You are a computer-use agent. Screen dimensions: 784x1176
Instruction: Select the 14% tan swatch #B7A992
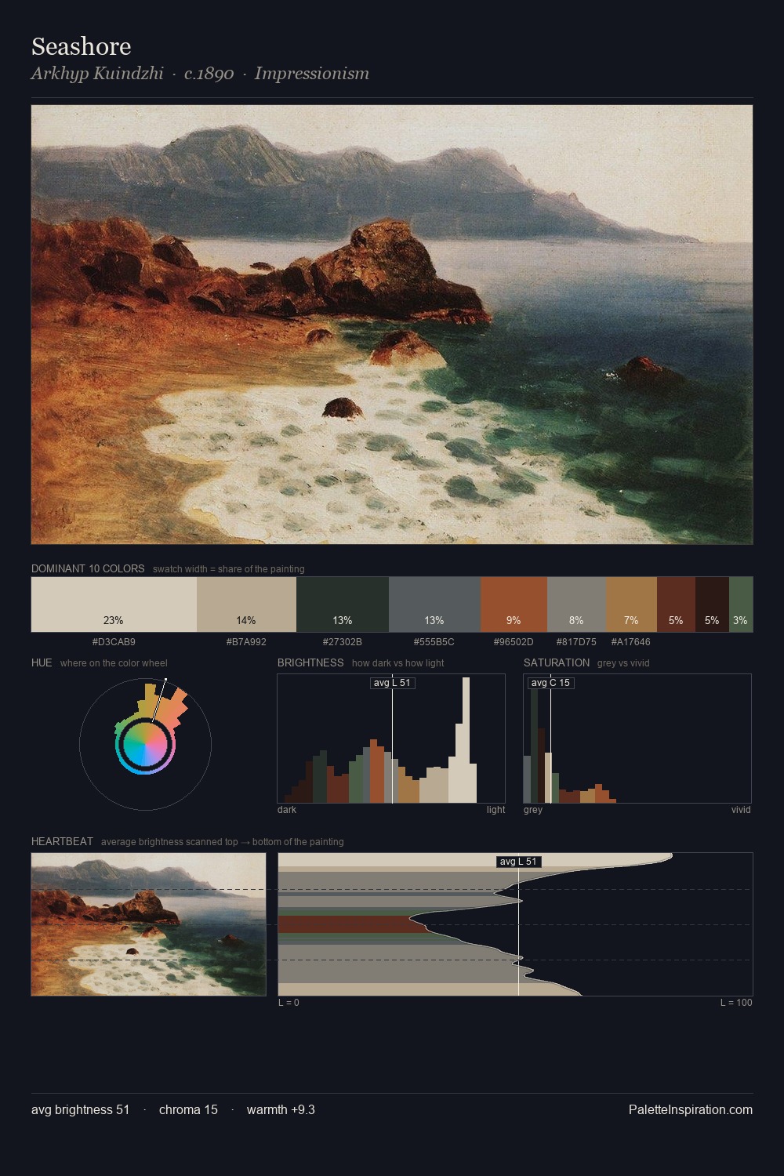(246, 604)
